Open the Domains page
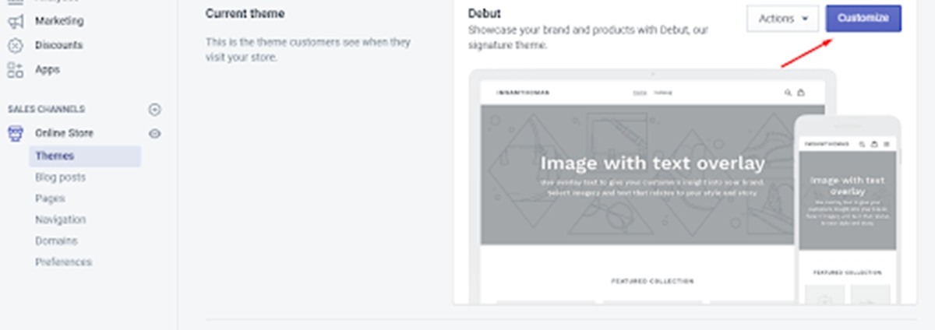The image size is (935, 330). [x=57, y=241]
